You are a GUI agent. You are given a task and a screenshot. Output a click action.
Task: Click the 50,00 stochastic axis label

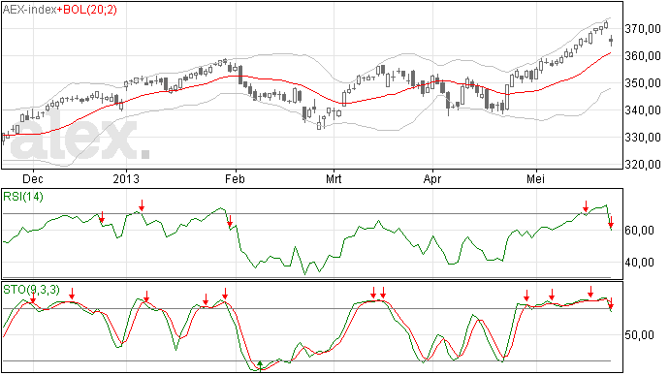(x=640, y=335)
